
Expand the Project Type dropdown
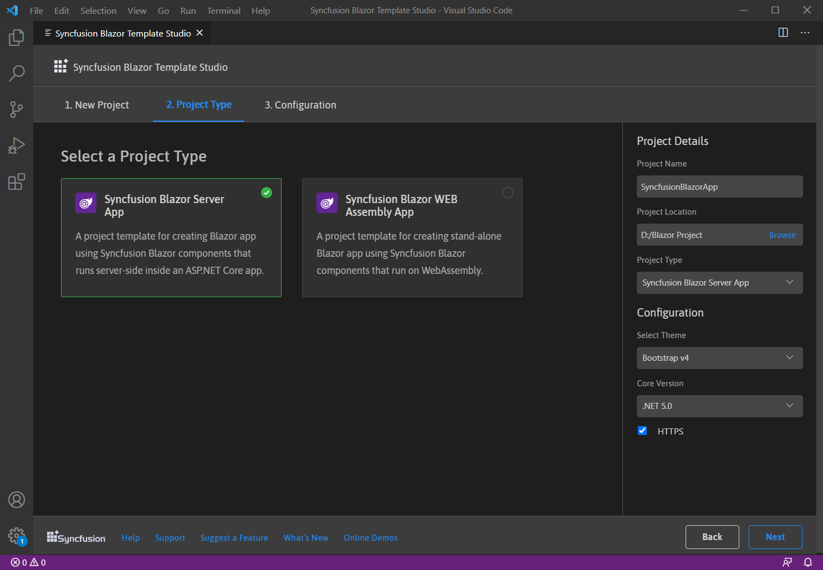[x=719, y=283]
